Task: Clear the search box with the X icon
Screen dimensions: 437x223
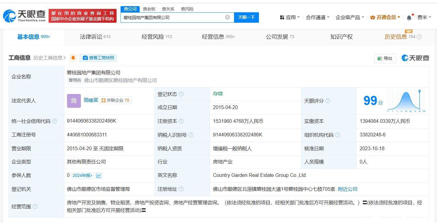Action: pos(228,17)
